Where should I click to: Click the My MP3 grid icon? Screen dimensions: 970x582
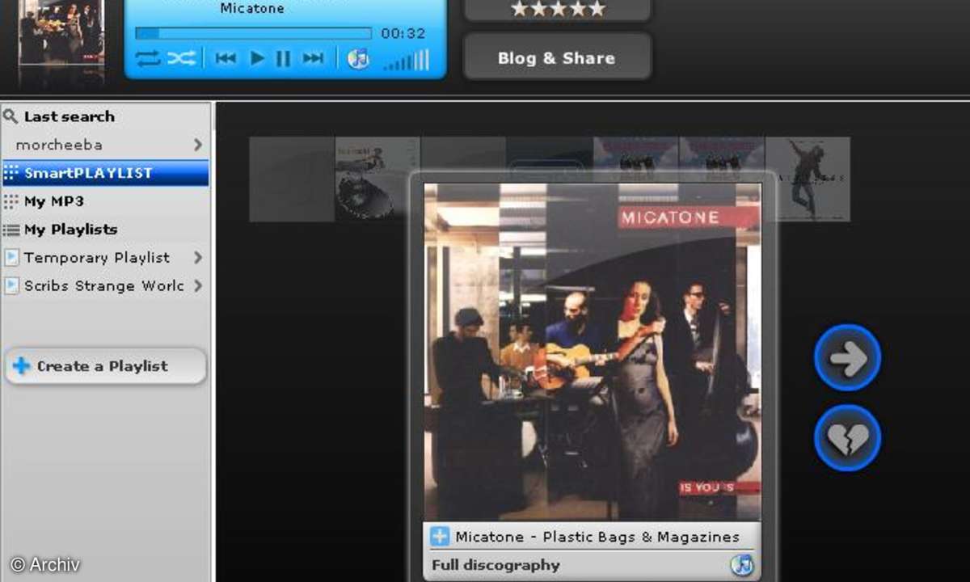pyautogui.click(x=11, y=201)
